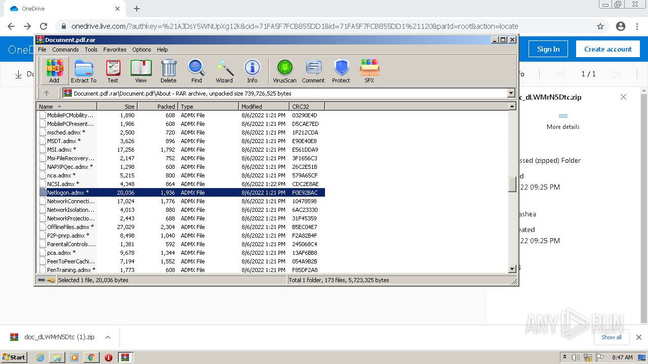Select the NCSI.admx file
Screen dimensions: 648x364
click(182, 184)
